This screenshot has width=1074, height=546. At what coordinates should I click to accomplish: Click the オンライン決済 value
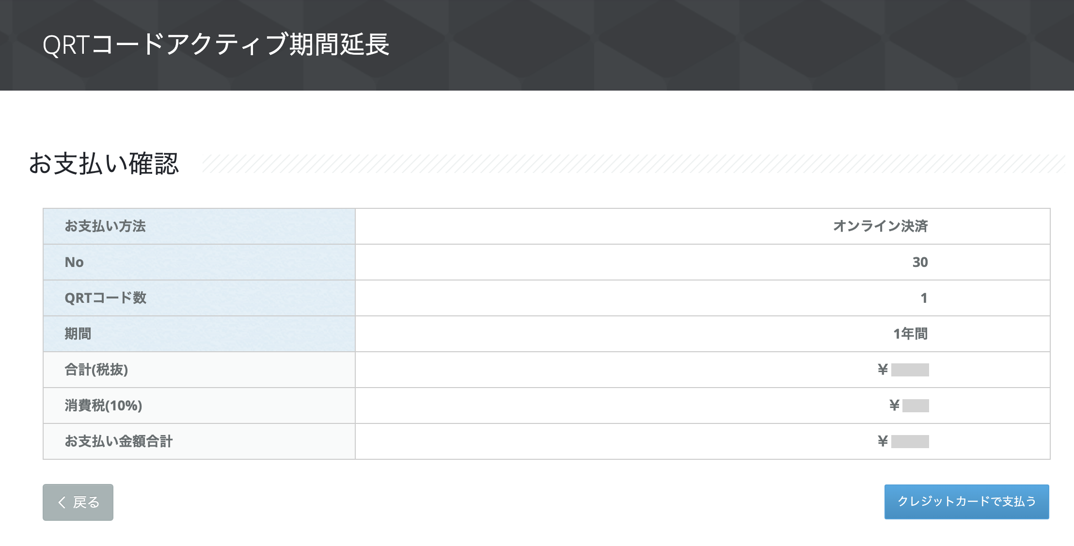click(x=880, y=226)
